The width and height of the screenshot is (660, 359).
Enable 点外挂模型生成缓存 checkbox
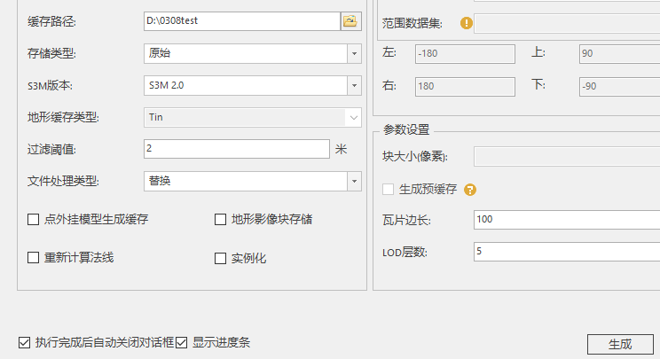coord(33,220)
